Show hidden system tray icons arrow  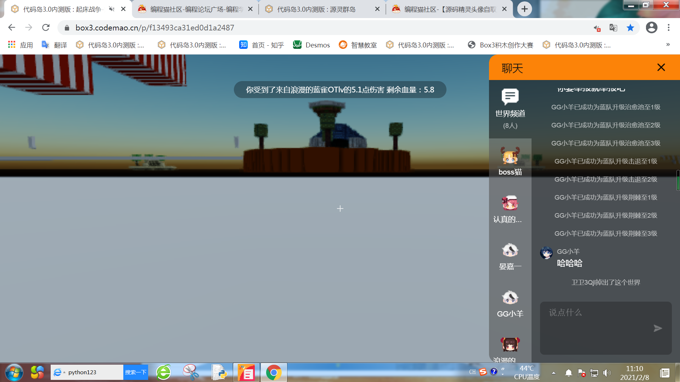553,372
